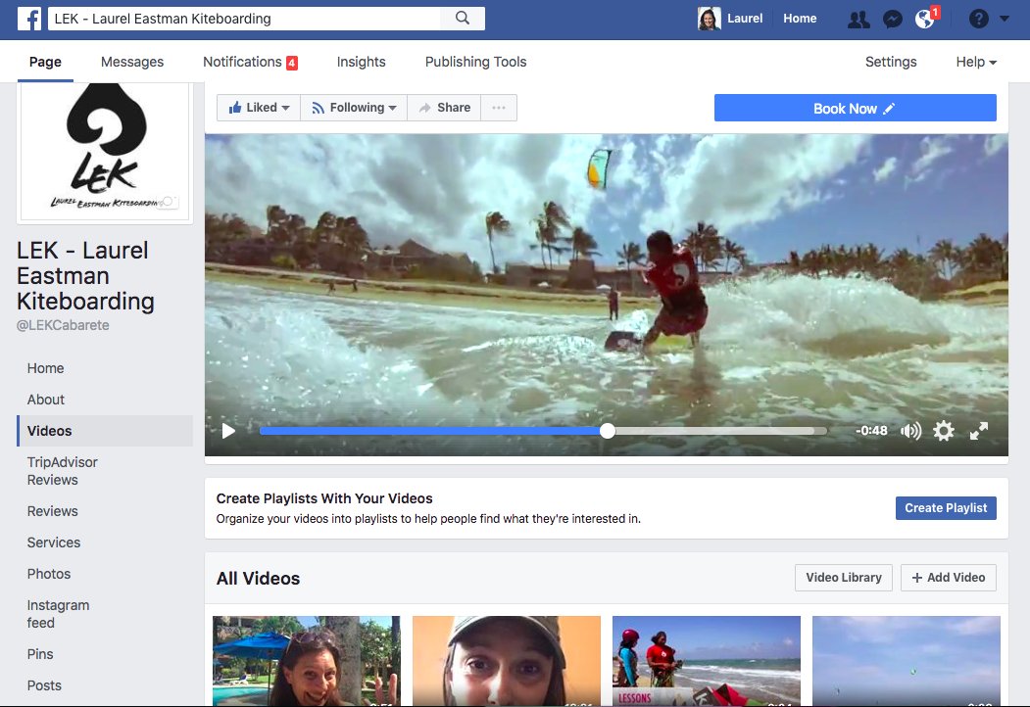This screenshot has height=707, width=1030.
Task: Open the more options ellipsis button
Action: coord(499,108)
